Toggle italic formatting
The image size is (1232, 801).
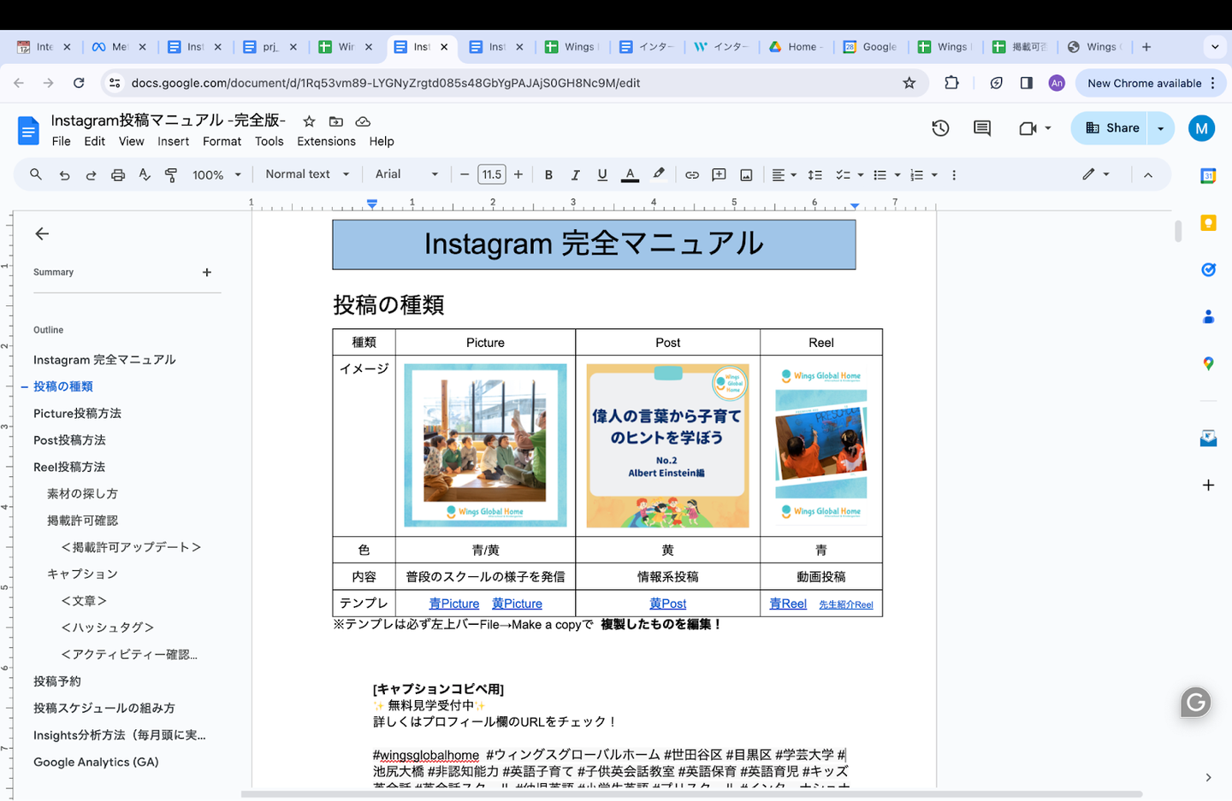(x=575, y=174)
